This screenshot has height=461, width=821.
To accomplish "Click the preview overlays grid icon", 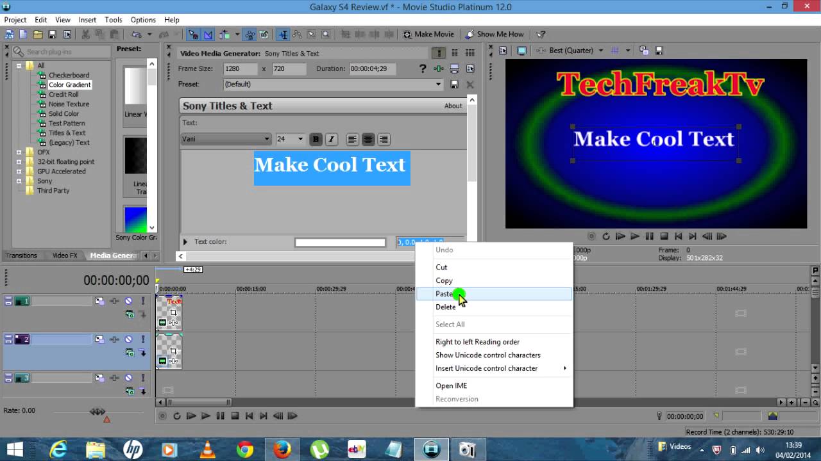I will [615, 51].
